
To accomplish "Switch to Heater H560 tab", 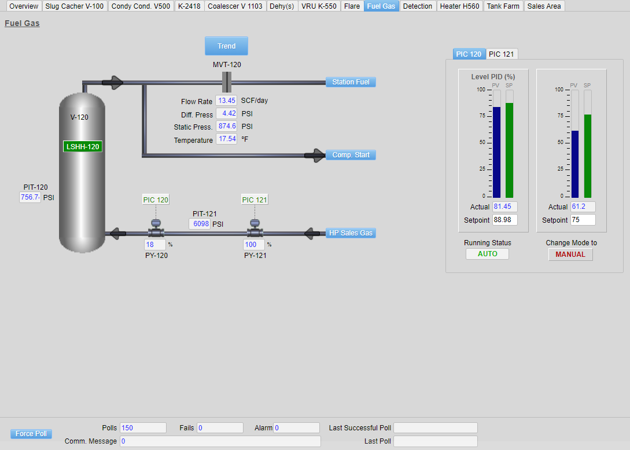I will tap(460, 6).
